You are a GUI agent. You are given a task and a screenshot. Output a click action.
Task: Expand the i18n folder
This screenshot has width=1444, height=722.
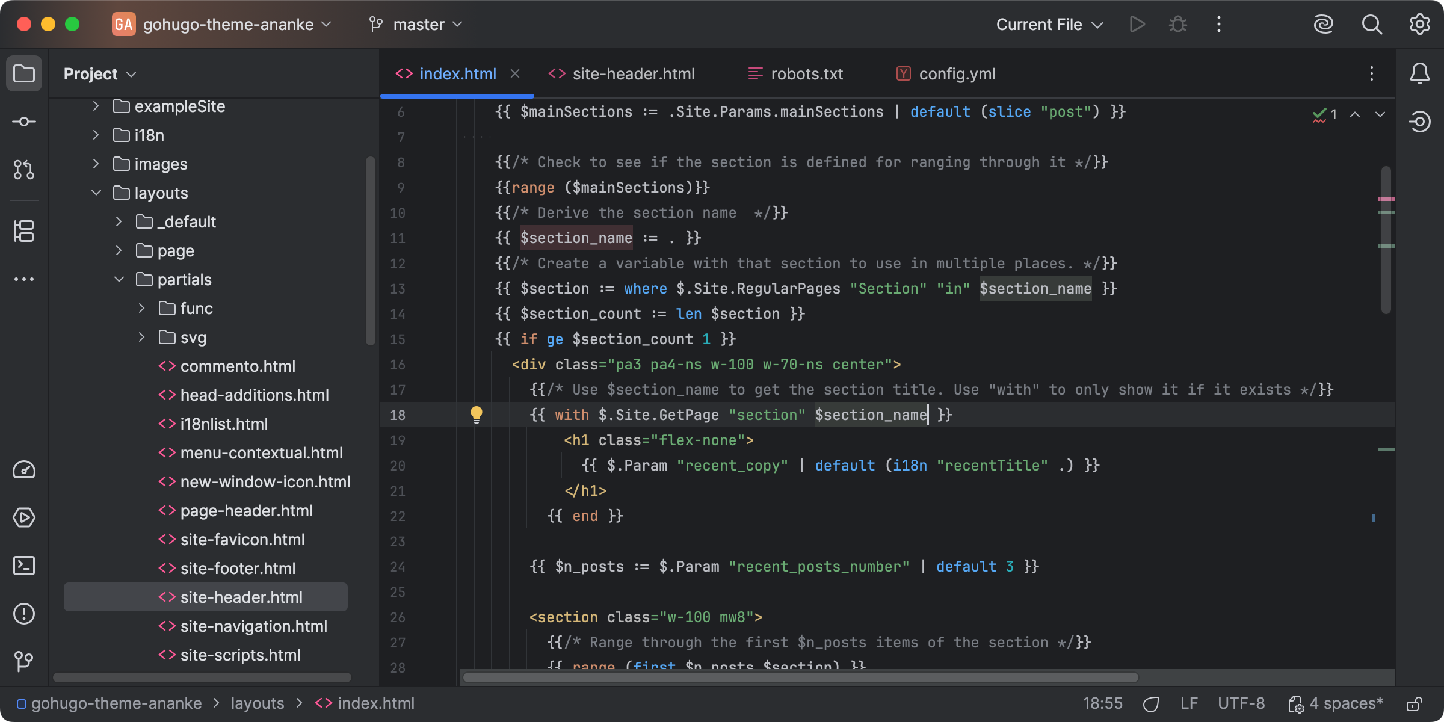96,135
